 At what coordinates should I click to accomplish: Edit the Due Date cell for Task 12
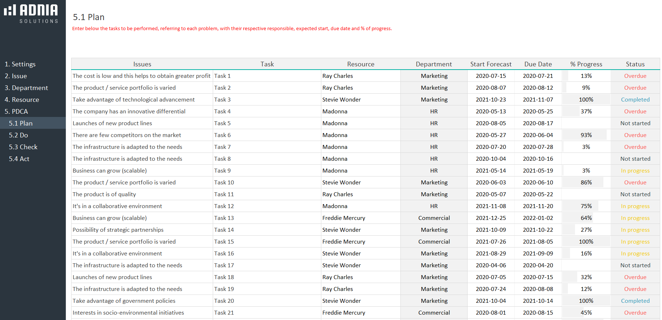538,206
